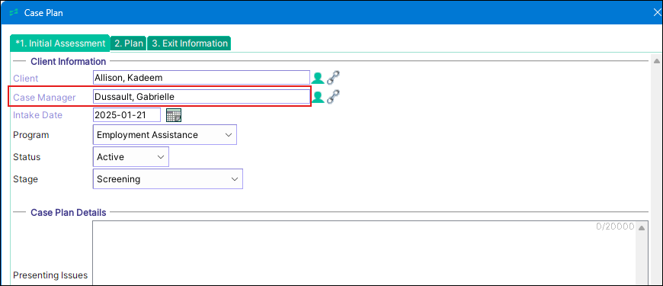Switch to the Initial Assessment tab
The width and height of the screenshot is (663, 286).
59,43
